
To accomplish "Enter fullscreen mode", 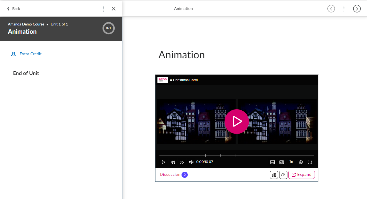I will 310,162.
